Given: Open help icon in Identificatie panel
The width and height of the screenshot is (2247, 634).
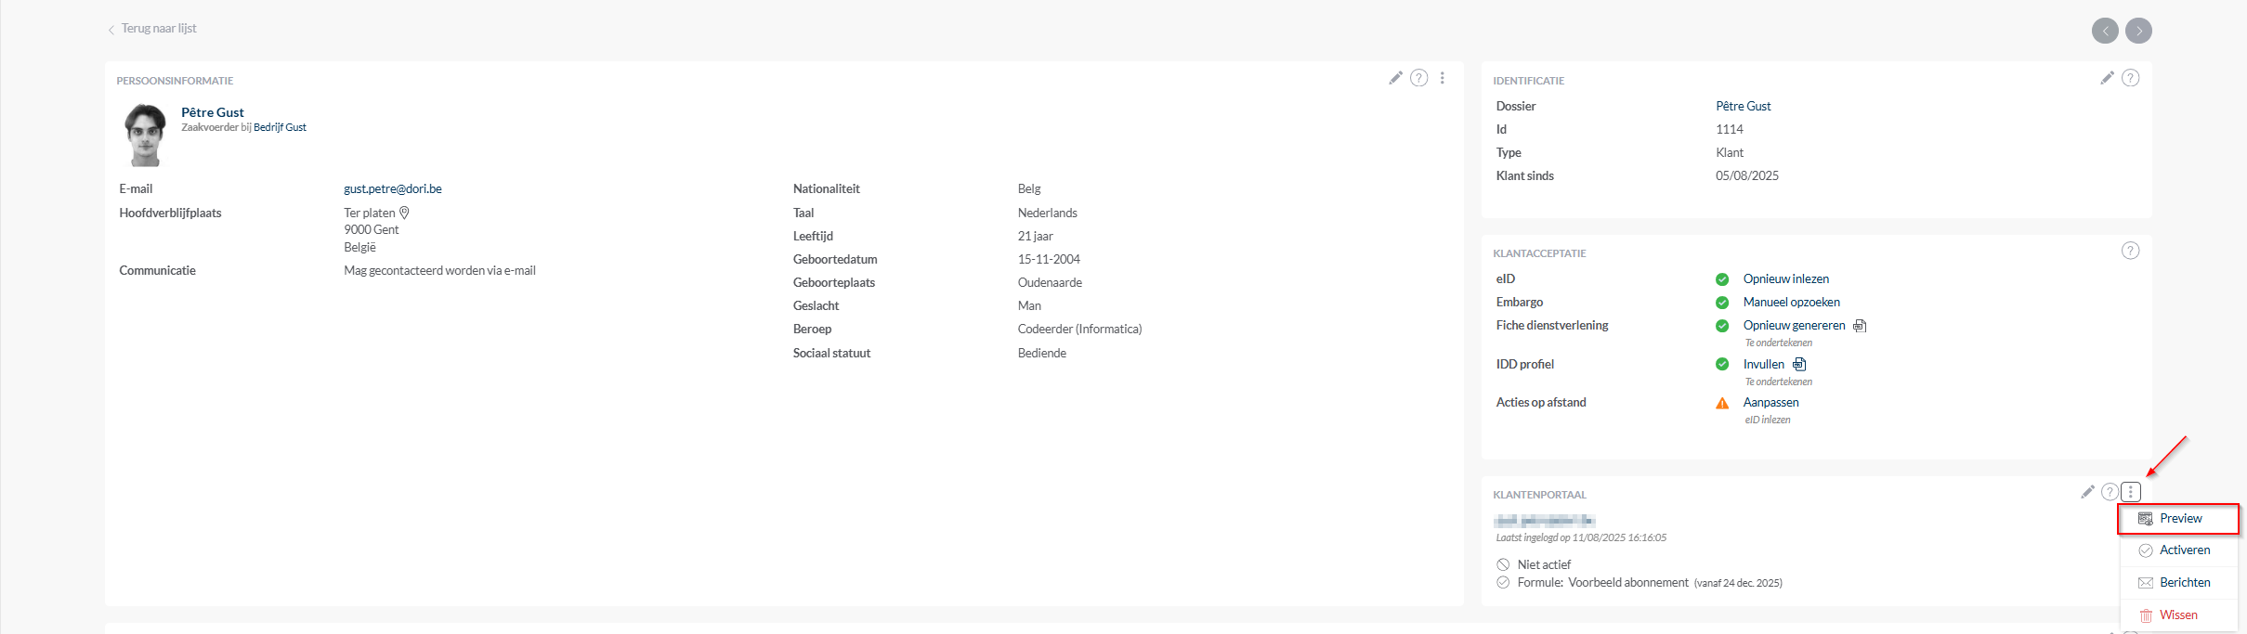Looking at the screenshot, I should click(2130, 78).
